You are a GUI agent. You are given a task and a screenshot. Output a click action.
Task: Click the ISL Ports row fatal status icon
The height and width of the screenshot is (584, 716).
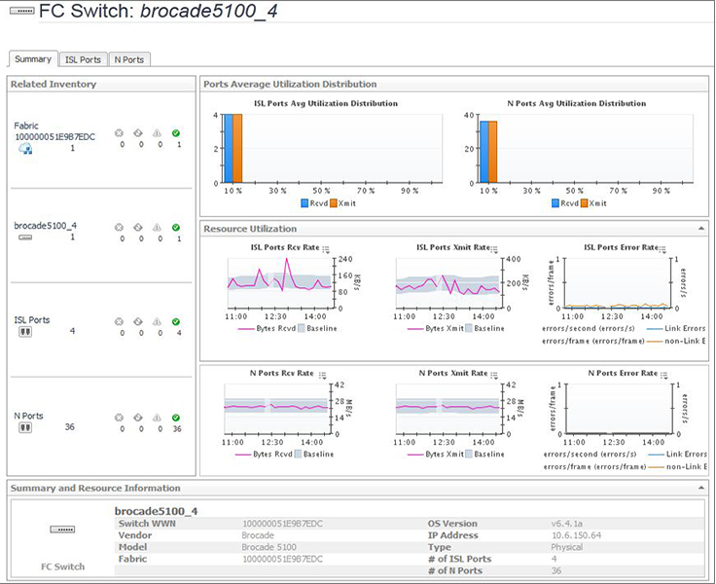click(119, 322)
